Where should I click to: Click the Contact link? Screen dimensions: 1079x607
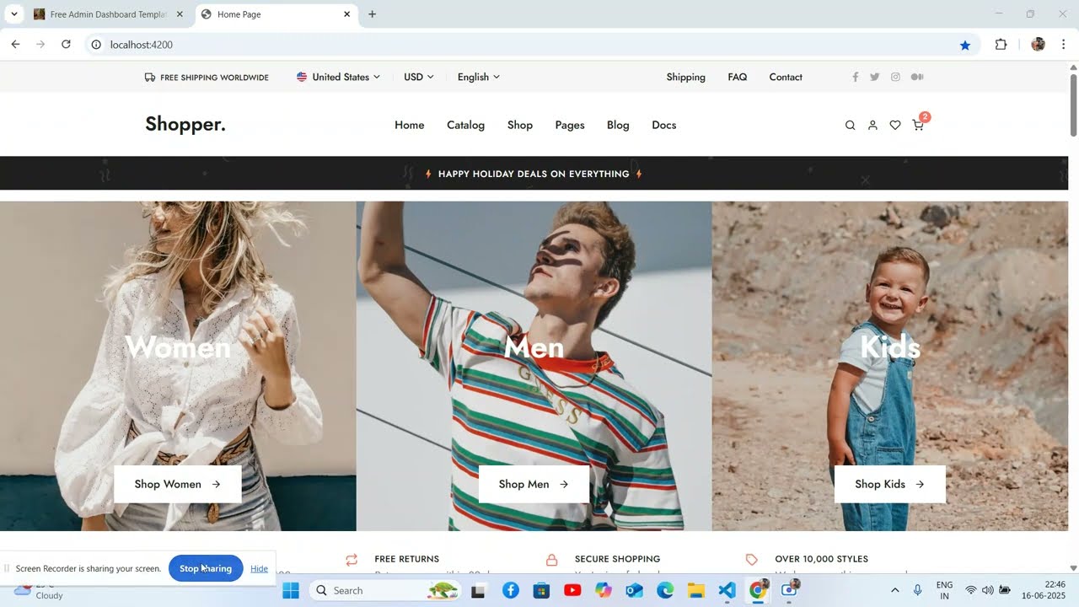click(x=786, y=77)
